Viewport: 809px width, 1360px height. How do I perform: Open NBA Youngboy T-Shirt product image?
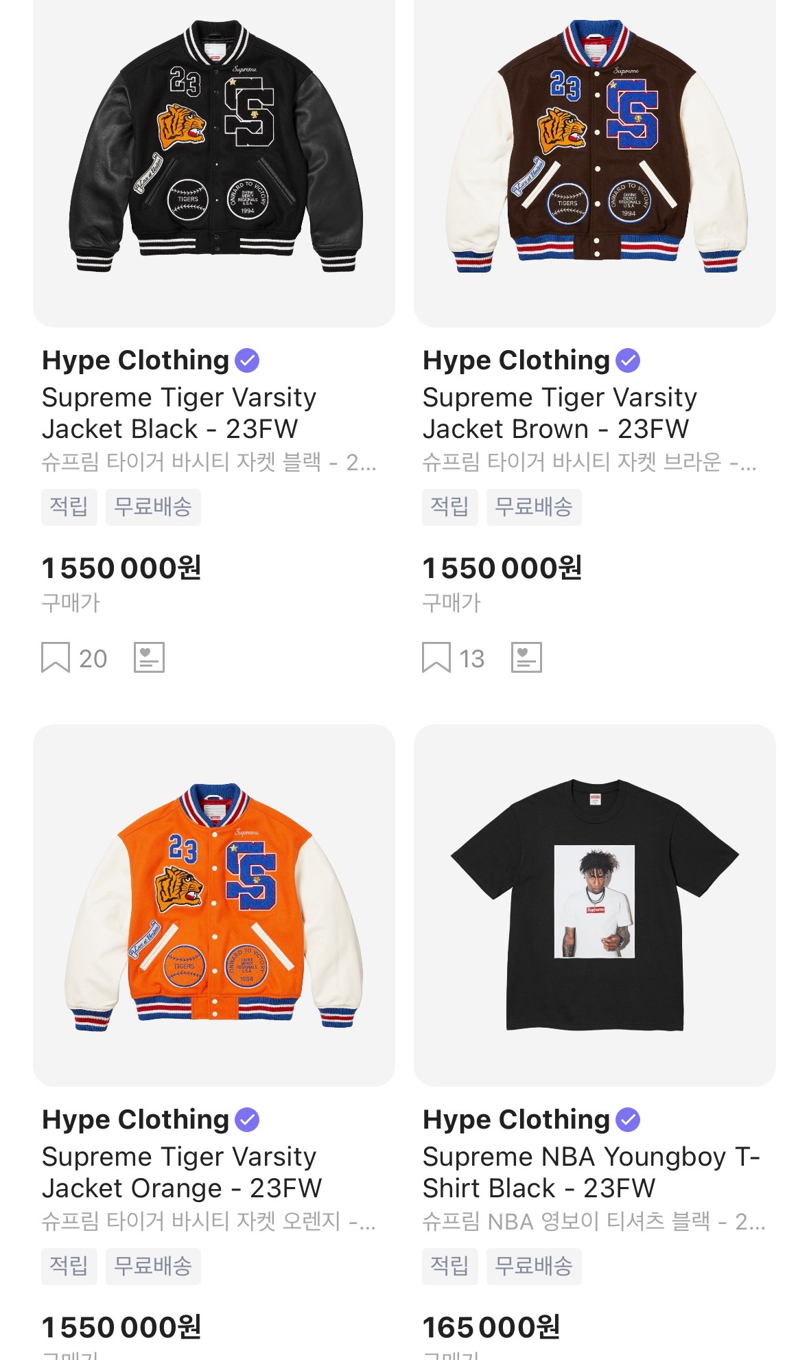pos(595,905)
